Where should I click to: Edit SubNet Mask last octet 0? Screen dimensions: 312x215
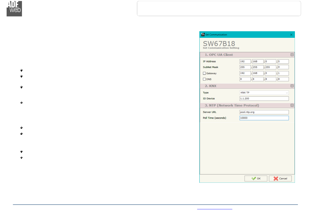pyautogui.click(x=283, y=67)
